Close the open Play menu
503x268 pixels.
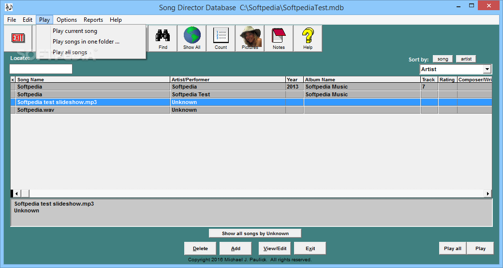[x=44, y=19]
